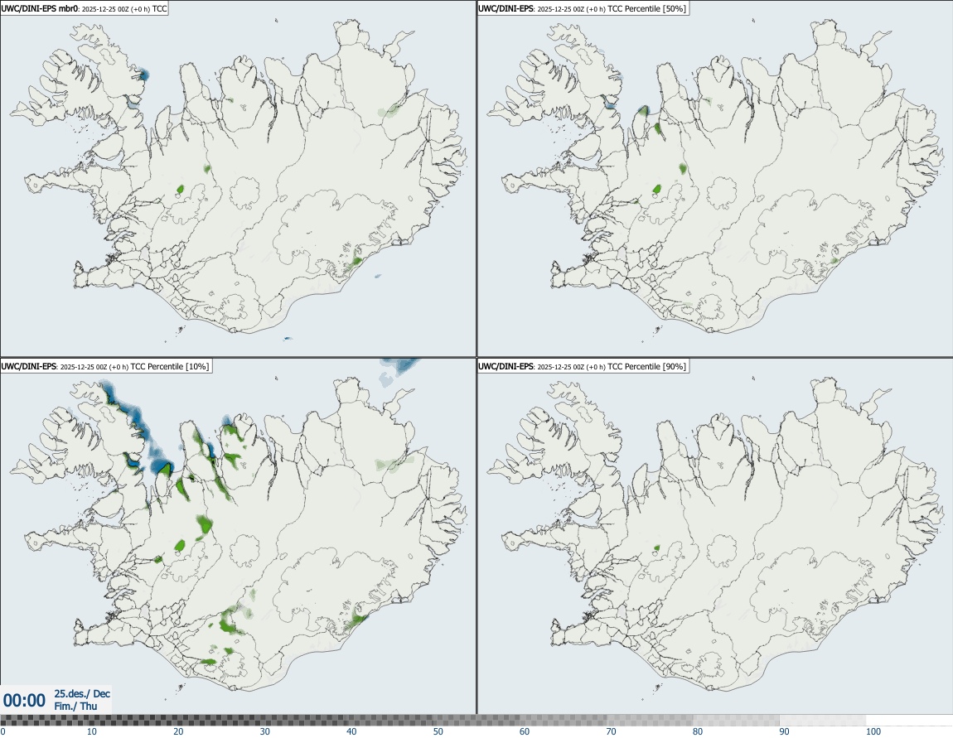Click the 'TCC Percentile [90%]' panel title
The height and width of the screenshot is (738, 953).
click(x=583, y=366)
